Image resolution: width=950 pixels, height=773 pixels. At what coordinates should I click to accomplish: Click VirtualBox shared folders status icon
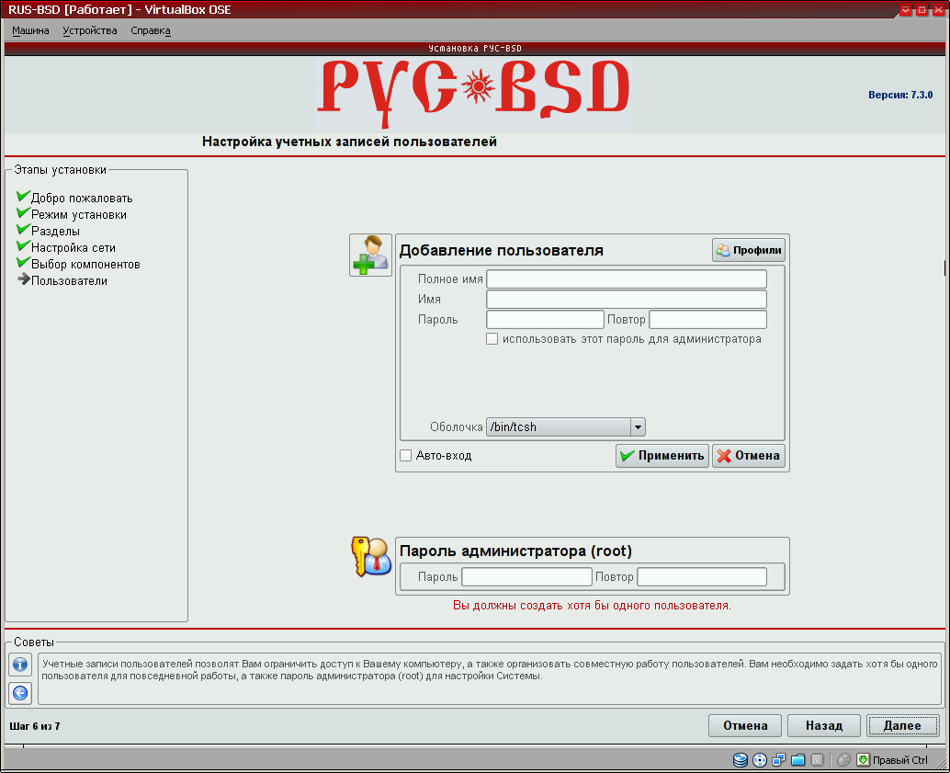click(798, 759)
